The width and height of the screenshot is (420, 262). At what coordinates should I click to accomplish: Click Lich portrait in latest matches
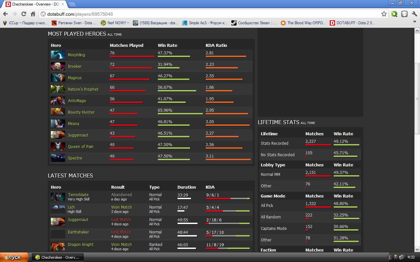point(58,209)
